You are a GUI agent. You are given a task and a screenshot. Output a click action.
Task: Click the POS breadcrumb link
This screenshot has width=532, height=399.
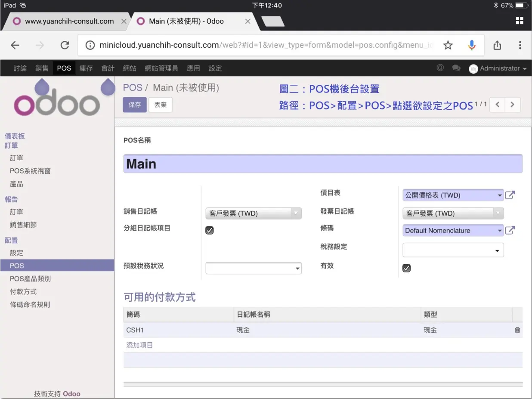(x=133, y=88)
